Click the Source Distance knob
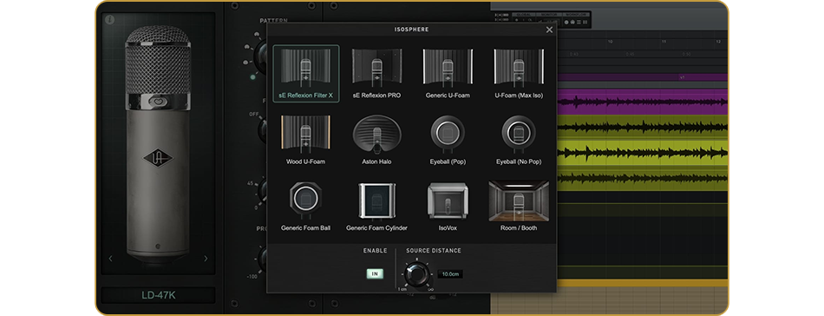Screen dimensions: 824x316 click(416, 274)
